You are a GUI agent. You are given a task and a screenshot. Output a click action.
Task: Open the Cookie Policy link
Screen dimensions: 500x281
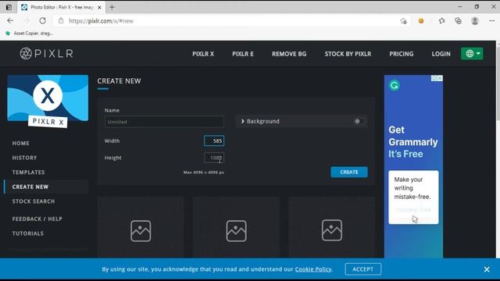tap(313, 269)
